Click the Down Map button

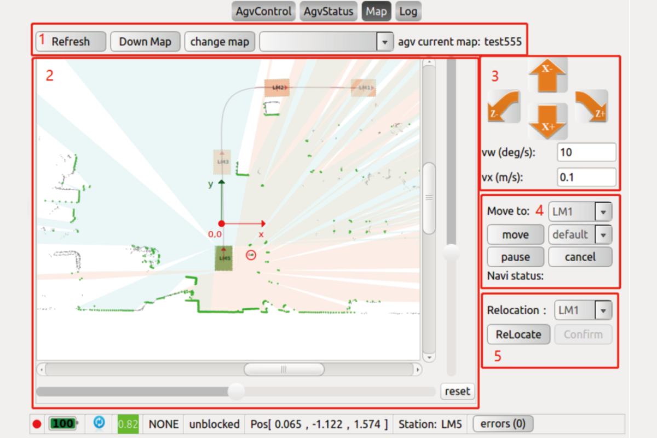point(145,42)
